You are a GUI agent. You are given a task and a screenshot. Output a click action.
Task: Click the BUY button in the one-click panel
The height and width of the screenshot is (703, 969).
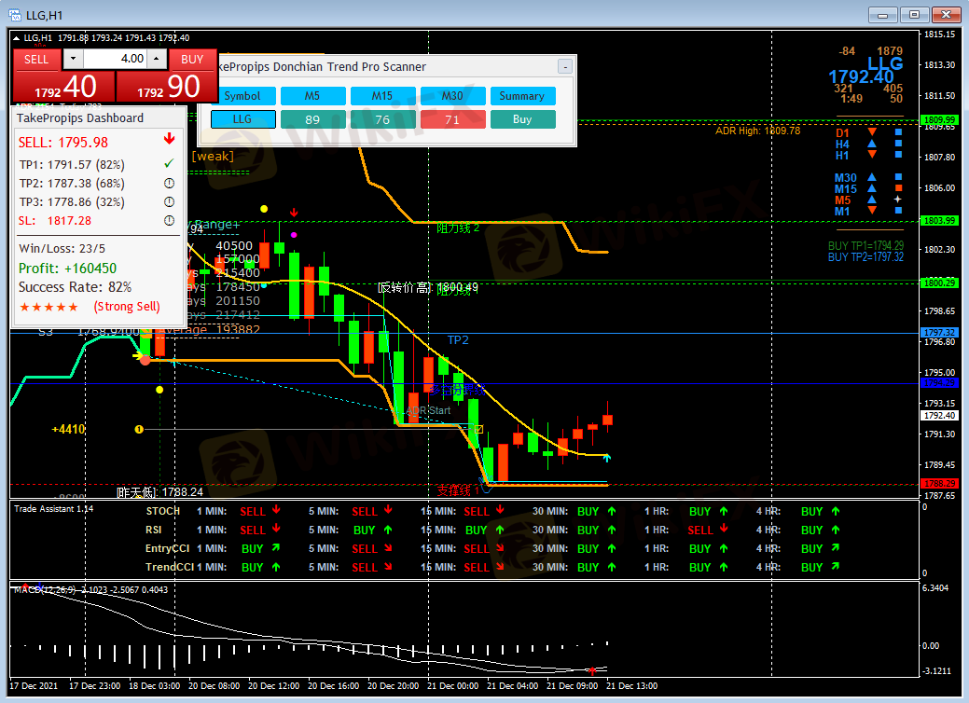(x=192, y=59)
